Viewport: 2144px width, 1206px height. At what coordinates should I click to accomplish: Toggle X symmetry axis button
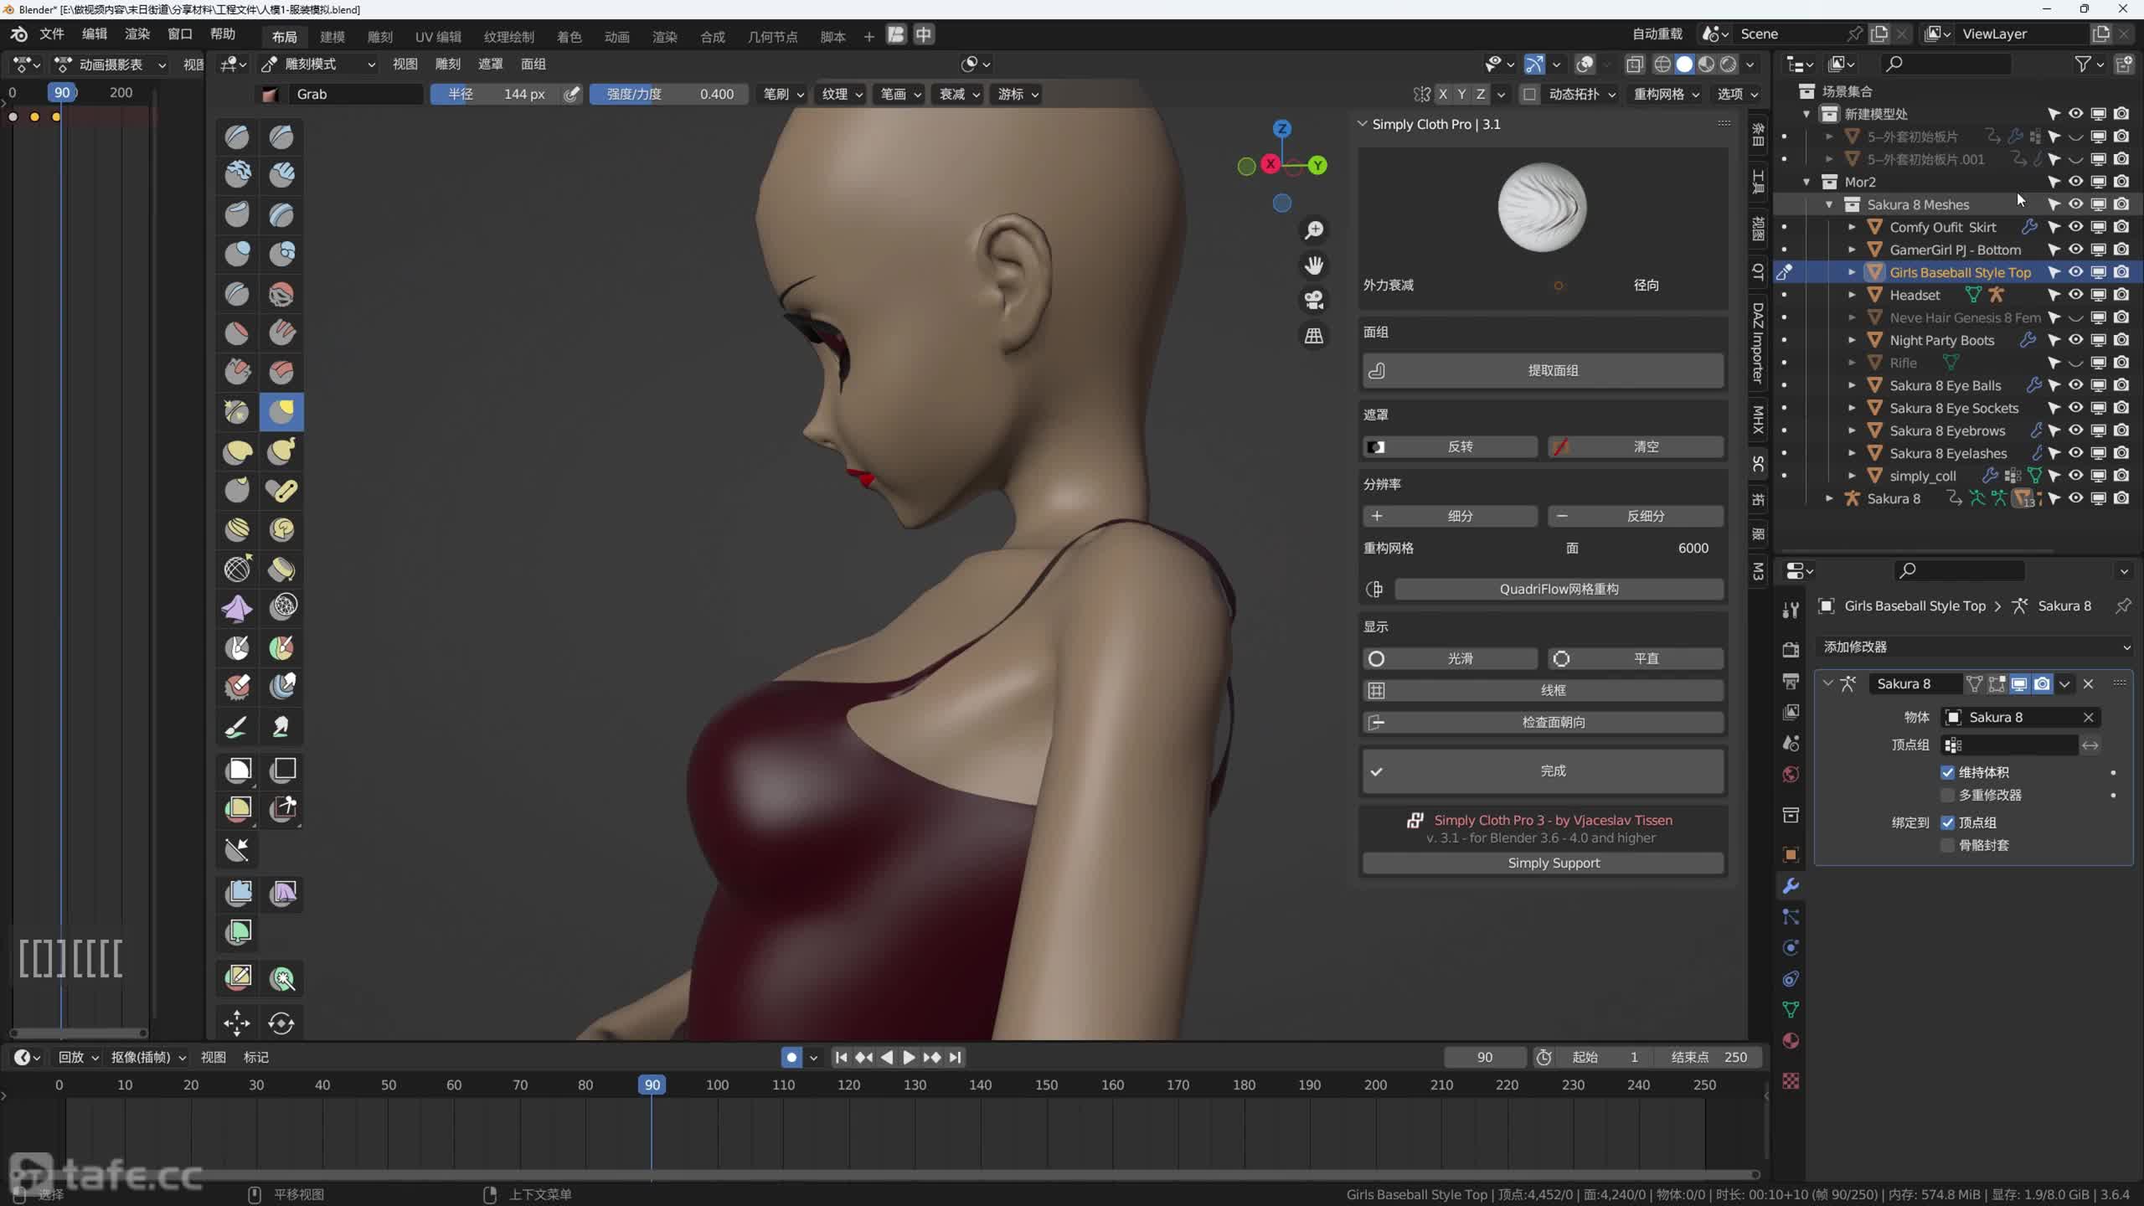(x=1442, y=94)
